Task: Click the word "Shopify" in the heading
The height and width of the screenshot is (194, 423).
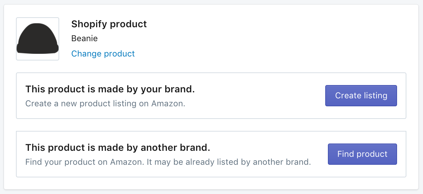Action: (89, 24)
